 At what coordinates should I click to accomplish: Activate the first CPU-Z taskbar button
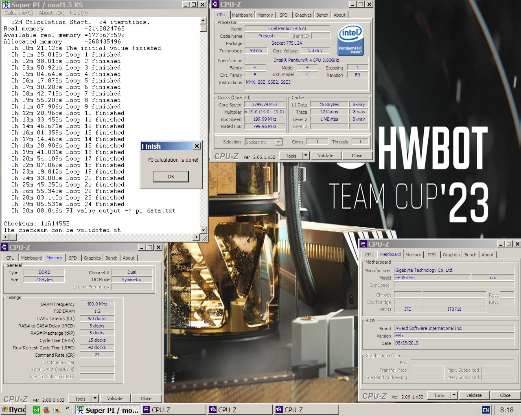point(174,410)
